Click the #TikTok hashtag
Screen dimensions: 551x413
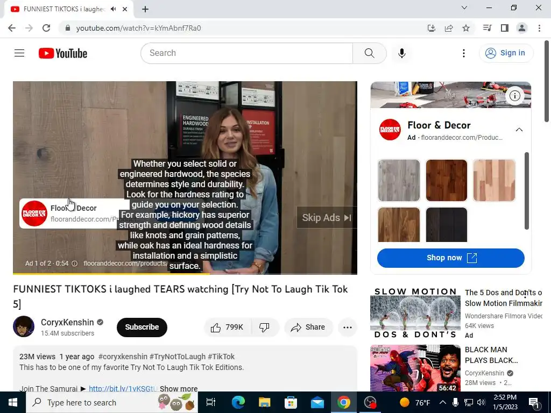[221, 357]
